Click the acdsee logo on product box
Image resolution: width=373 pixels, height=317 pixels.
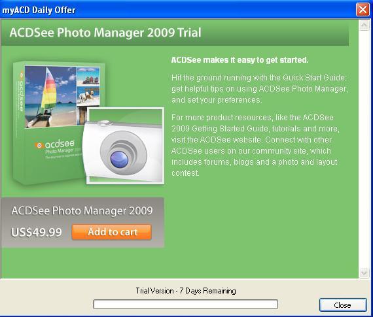(x=55, y=144)
